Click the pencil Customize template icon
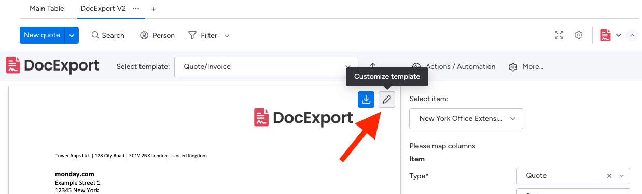This screenshot has height=194, width=642. [386, 100]
